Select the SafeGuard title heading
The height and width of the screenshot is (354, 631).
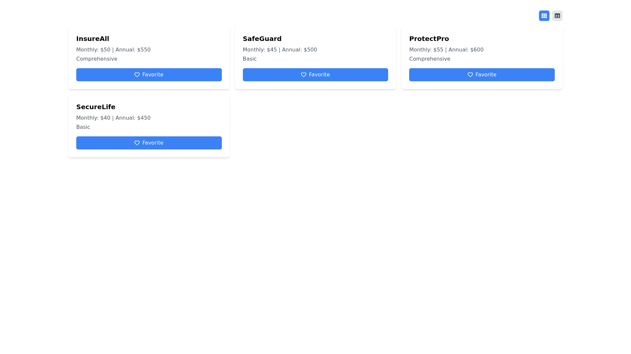coord(262,39)
